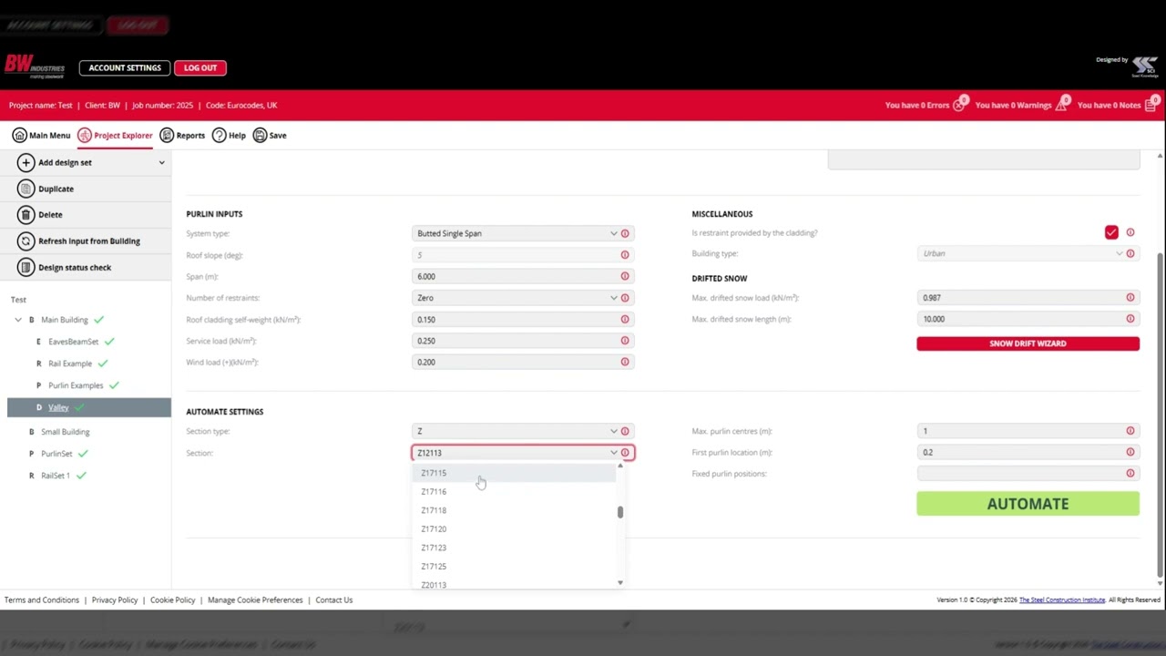Click the Automate button
1166x656 pixels.
[x=1028, y=504]
